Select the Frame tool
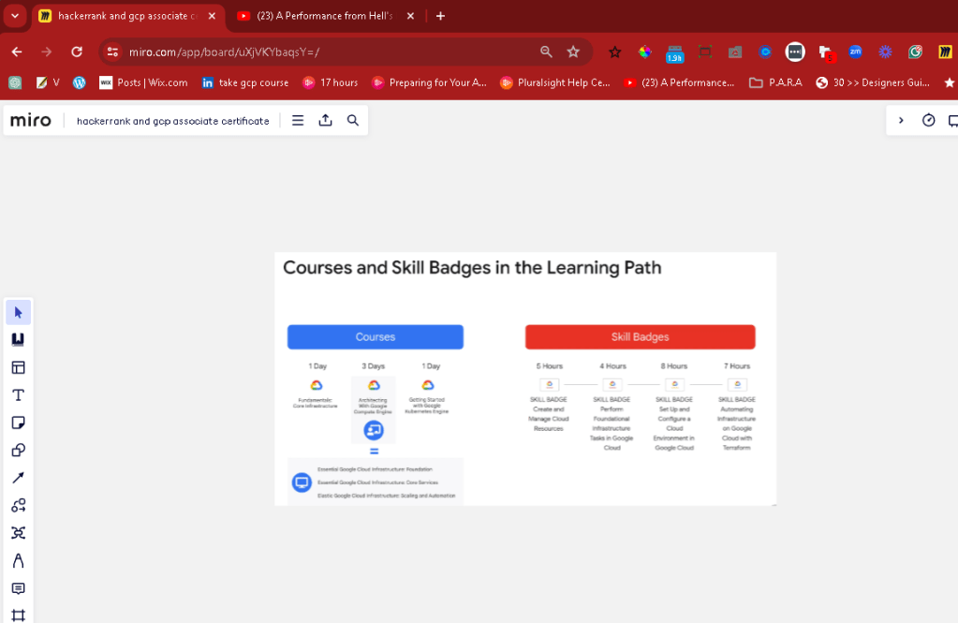958x623 pixels. click(x=19, y=616)
